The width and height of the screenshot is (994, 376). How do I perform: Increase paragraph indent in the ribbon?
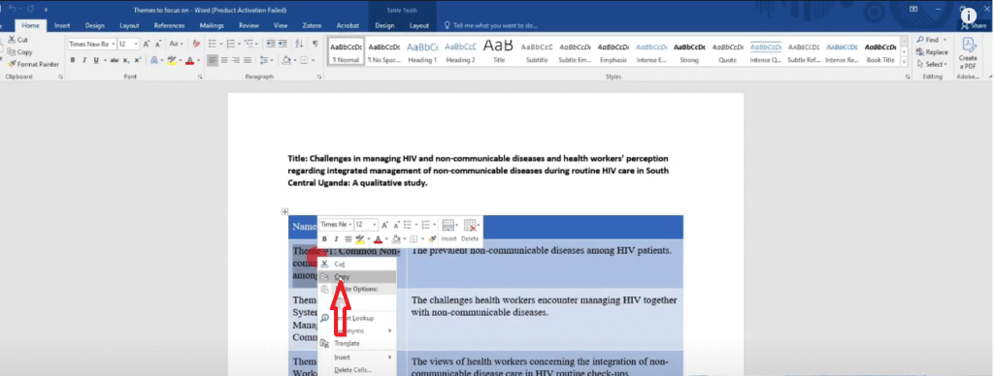282,44
